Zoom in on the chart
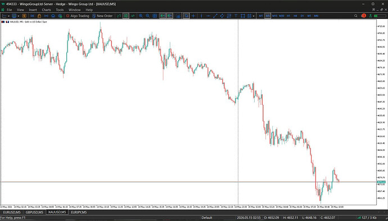The image size is (388, 221). point(141,16)
